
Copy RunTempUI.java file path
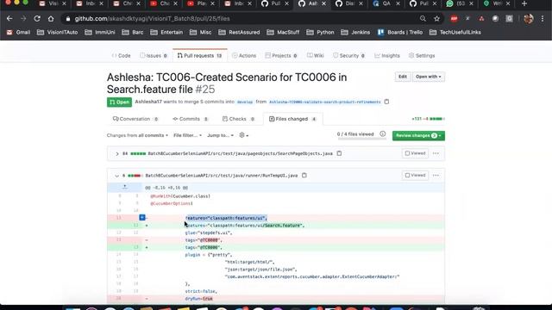pos(304,175)
